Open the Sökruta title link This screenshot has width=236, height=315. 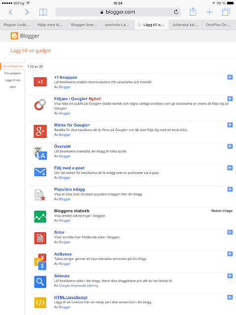[61, 276]
